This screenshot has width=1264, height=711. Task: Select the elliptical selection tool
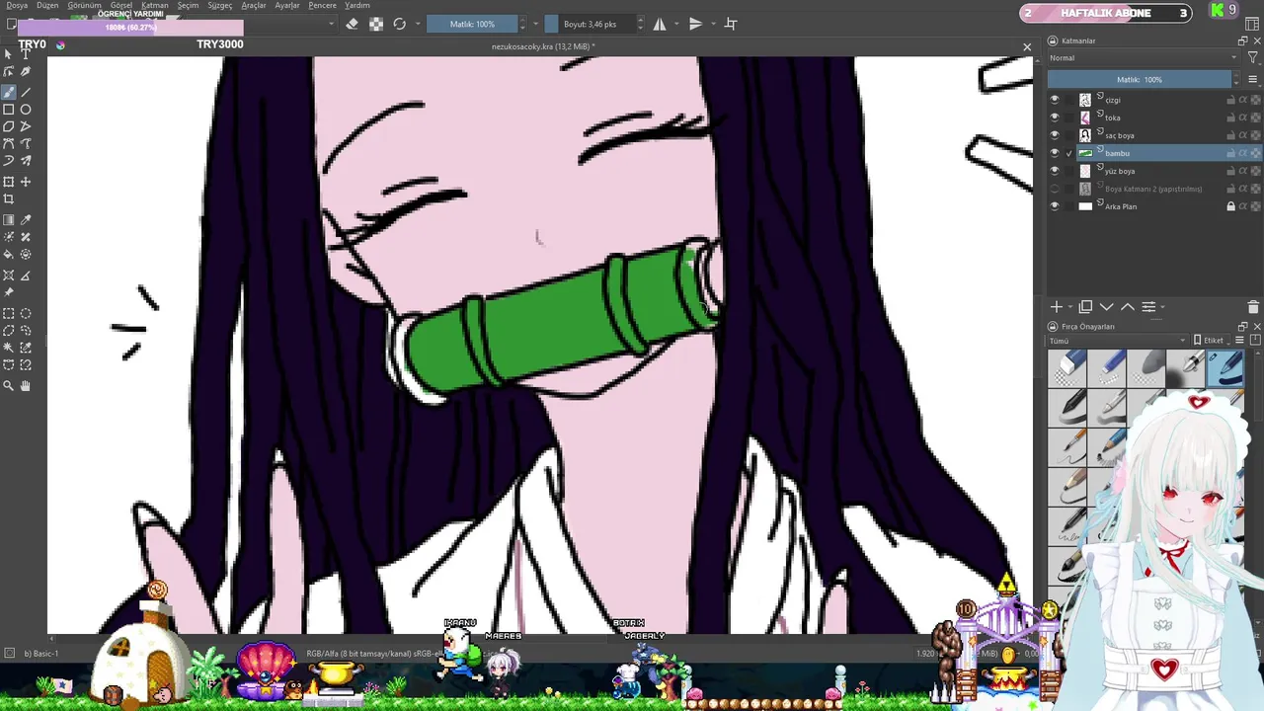coord(26,314)
